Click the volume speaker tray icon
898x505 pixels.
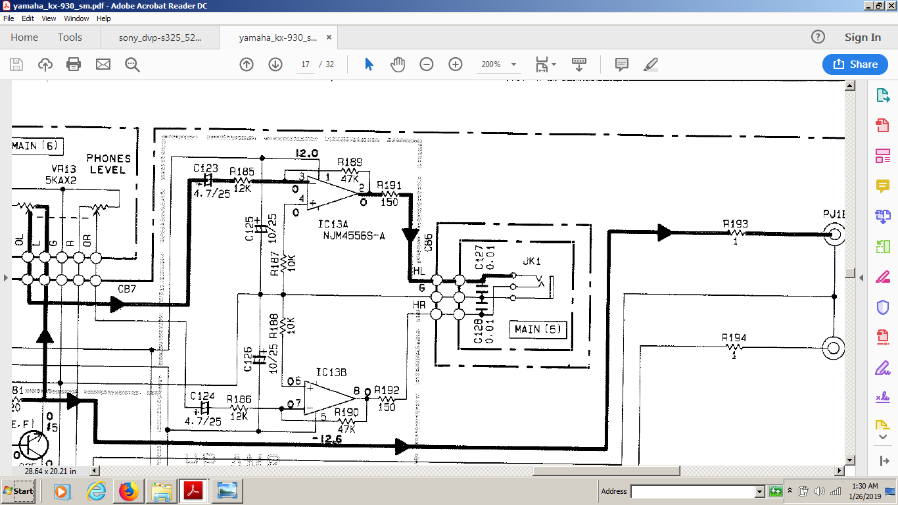click(x=820, y=491)
